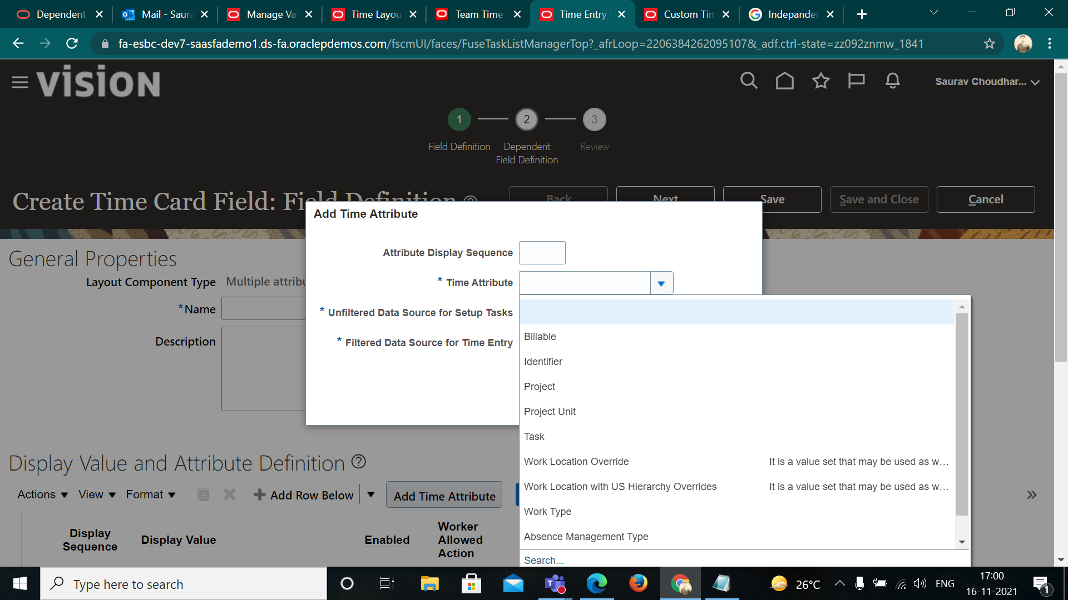This screenshot has width=1068, height=600.
Task: Choose Work Location Override option
Action: pos(737,462)
